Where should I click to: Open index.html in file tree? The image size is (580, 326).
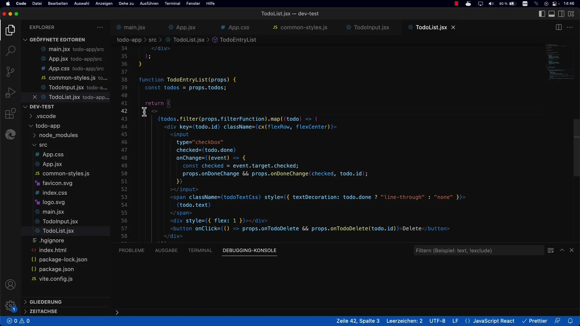[x=53, y=250]
